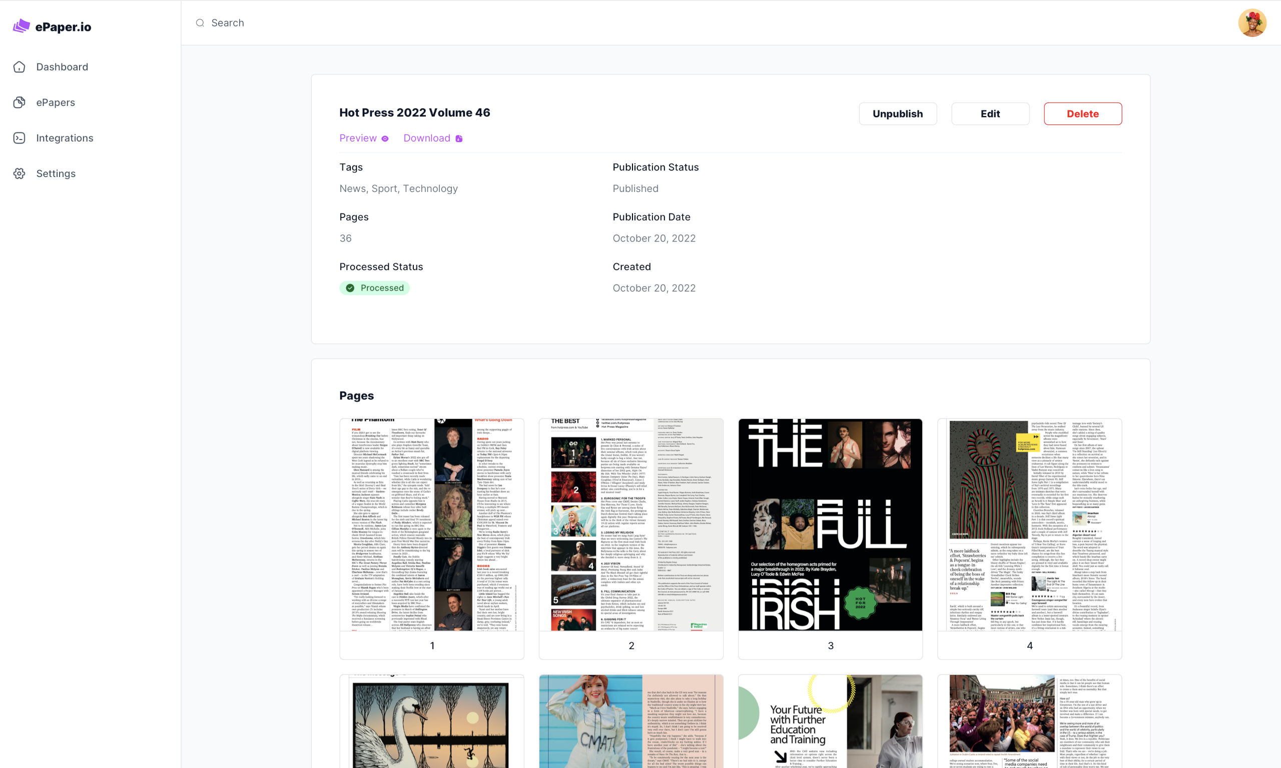The image size is (1281, 768).
Task: Focus the Search input field
Action: click(x=710, y=23)
